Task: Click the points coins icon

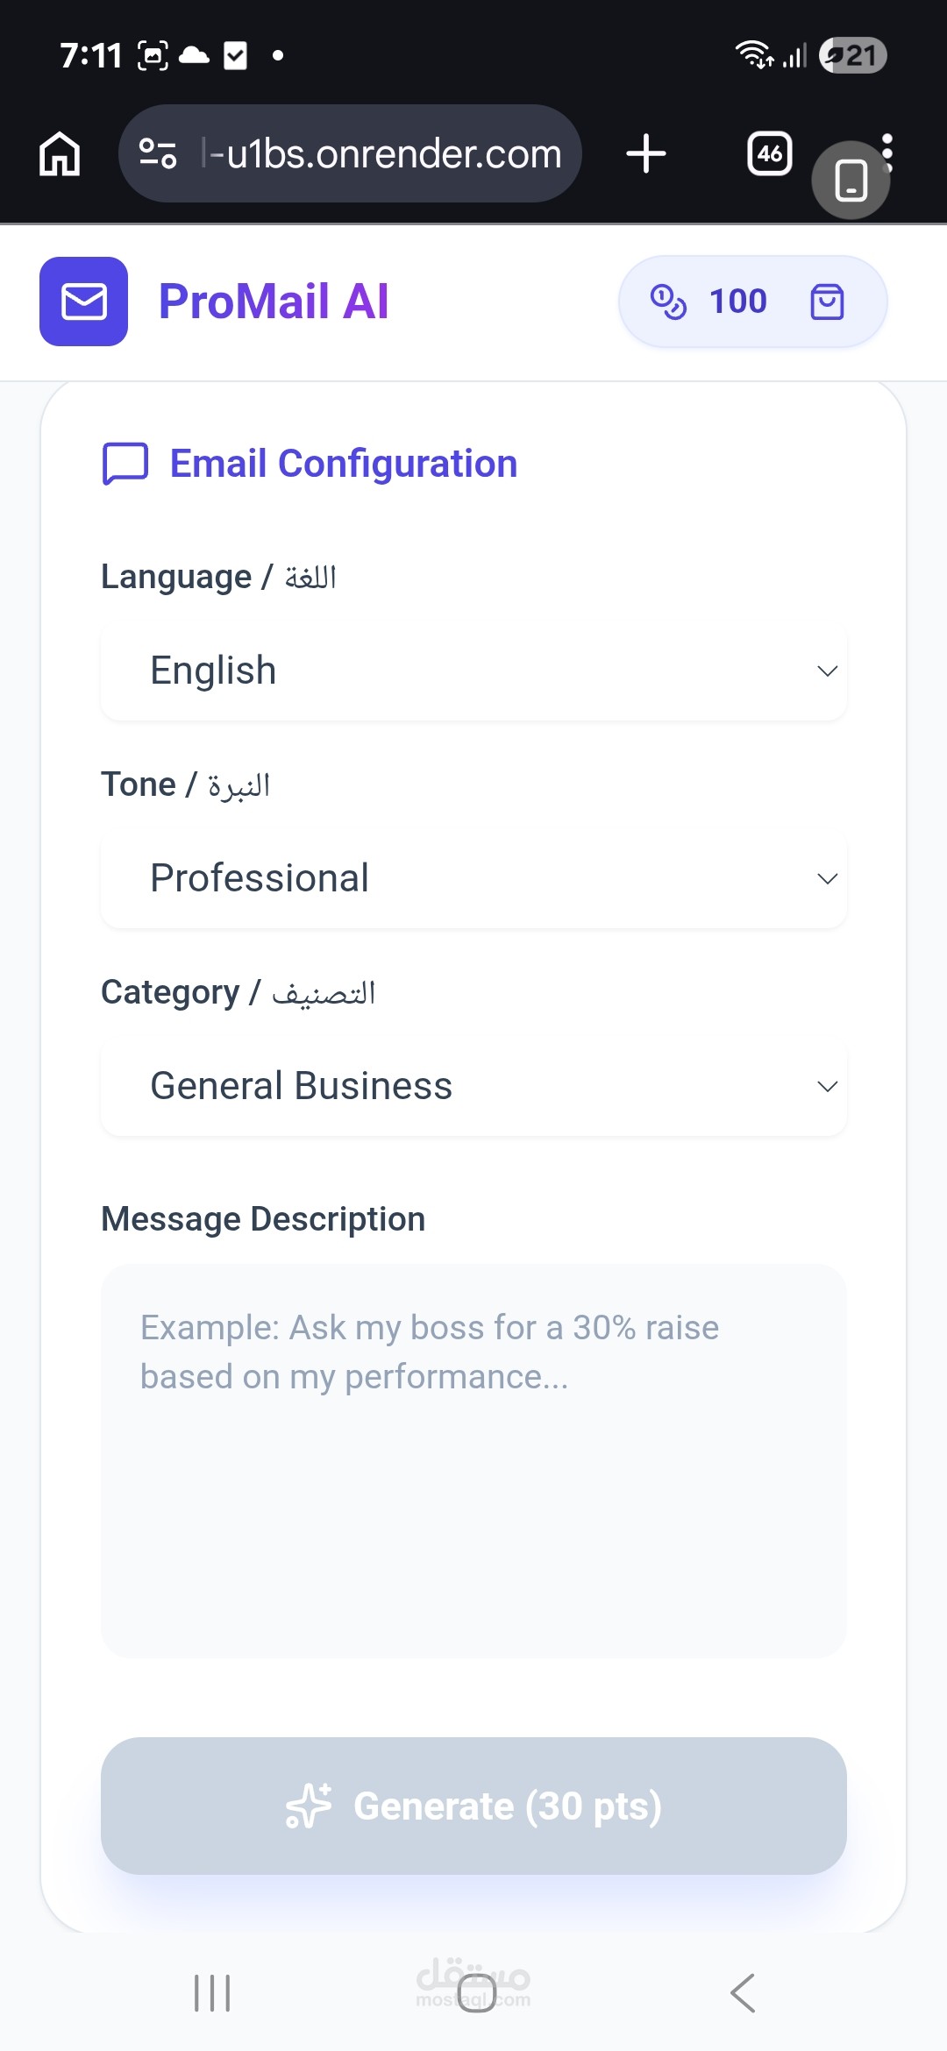Action: point(668,302)
